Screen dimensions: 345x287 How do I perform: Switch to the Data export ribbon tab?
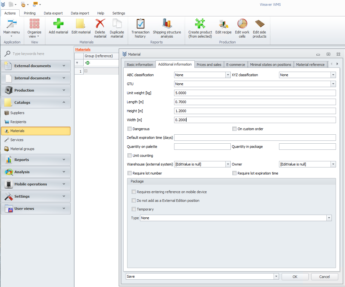click(53, 13)
